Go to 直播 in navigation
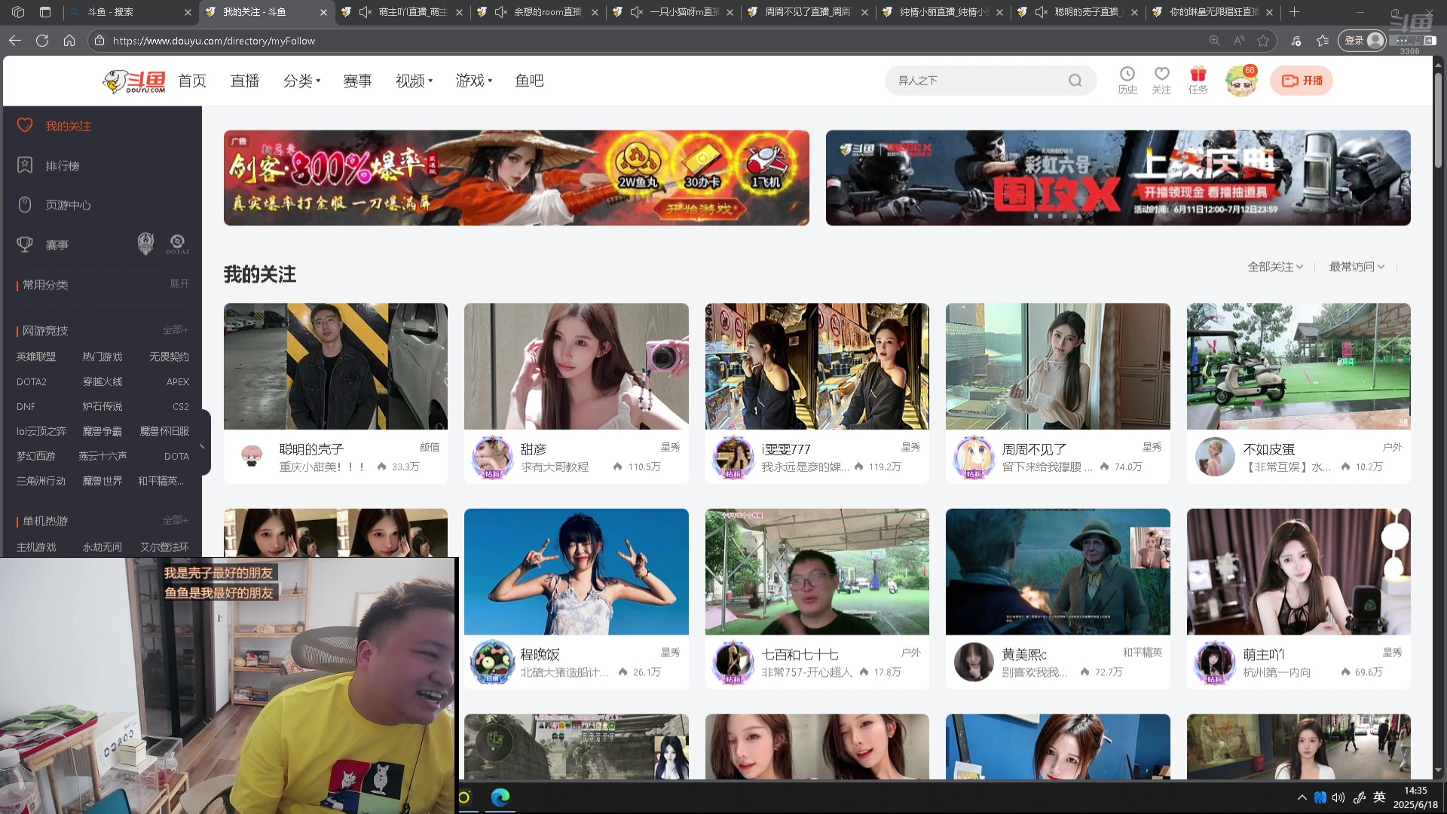This screenshot has width=1447, height=814. click(x=245, y=81)
